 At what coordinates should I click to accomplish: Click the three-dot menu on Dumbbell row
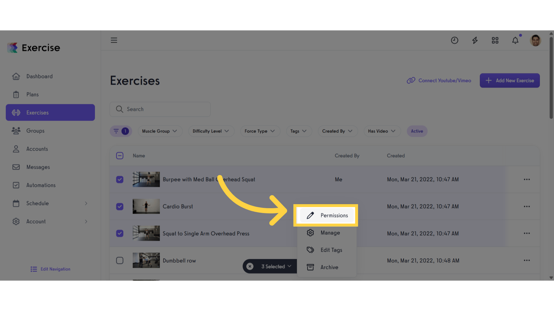(x=526, y=260)
